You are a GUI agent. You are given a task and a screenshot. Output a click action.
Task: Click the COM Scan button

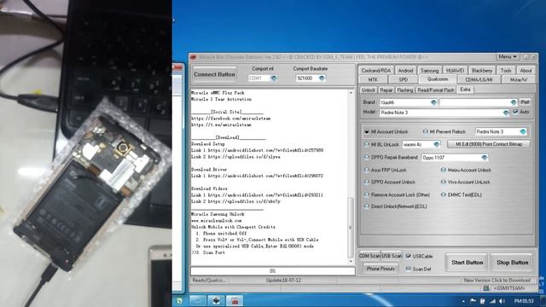coord(369,256)
